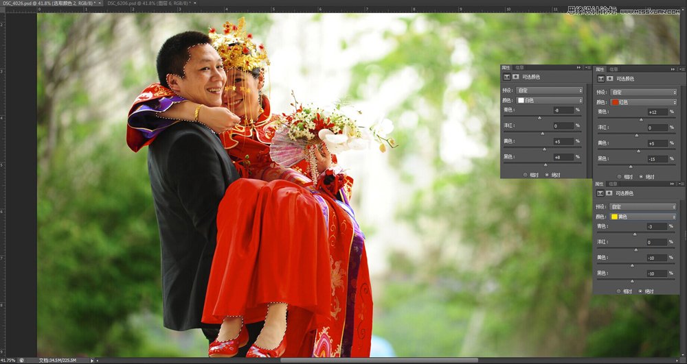Image resolution: width=687 pixels, height=364 pixels.
Task: Select the 信息 tab in Yellow color panel
Action: [x=613, y=184]
